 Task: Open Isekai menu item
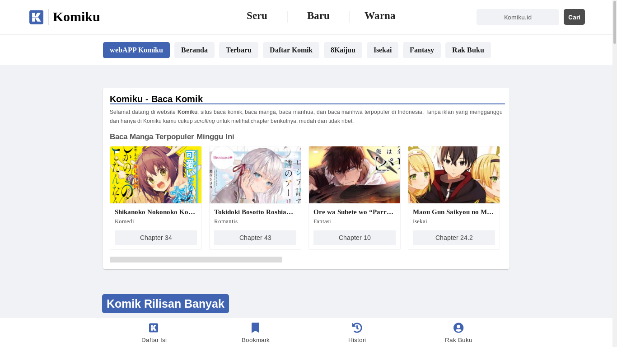click(x=383, y=50)
